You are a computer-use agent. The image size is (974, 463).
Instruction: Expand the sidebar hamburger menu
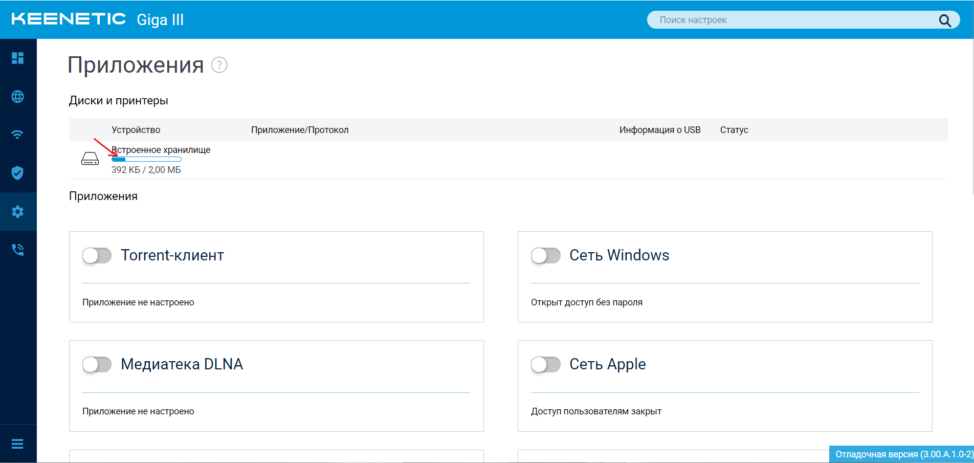tap(18, 444)
